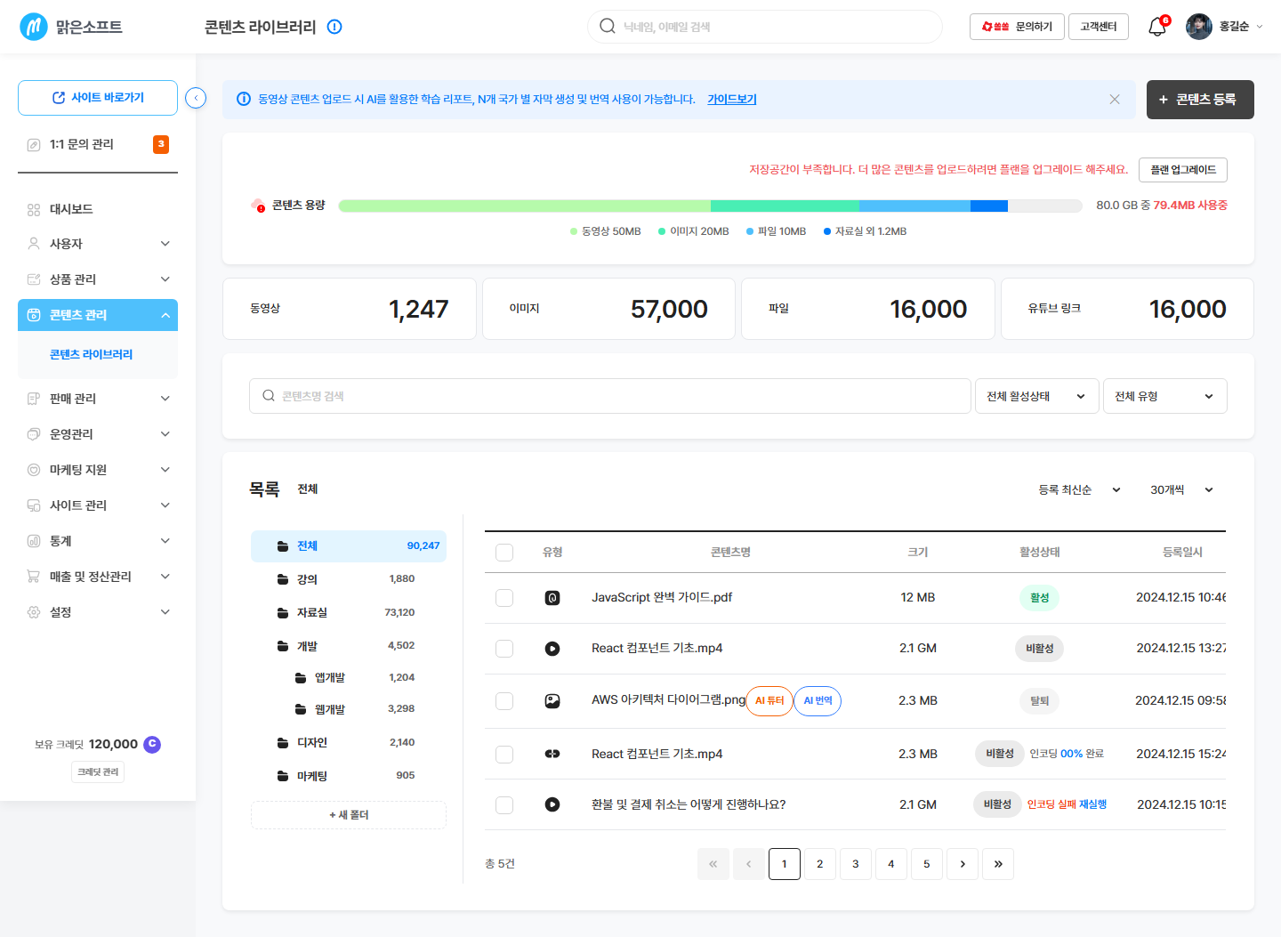Check the box for 환불 및 결제 취소 row
This screenshot has height=937, width=1281.
[x=504, y=805]
